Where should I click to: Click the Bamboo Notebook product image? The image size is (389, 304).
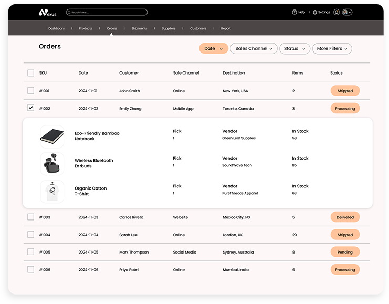click(52, 136)
